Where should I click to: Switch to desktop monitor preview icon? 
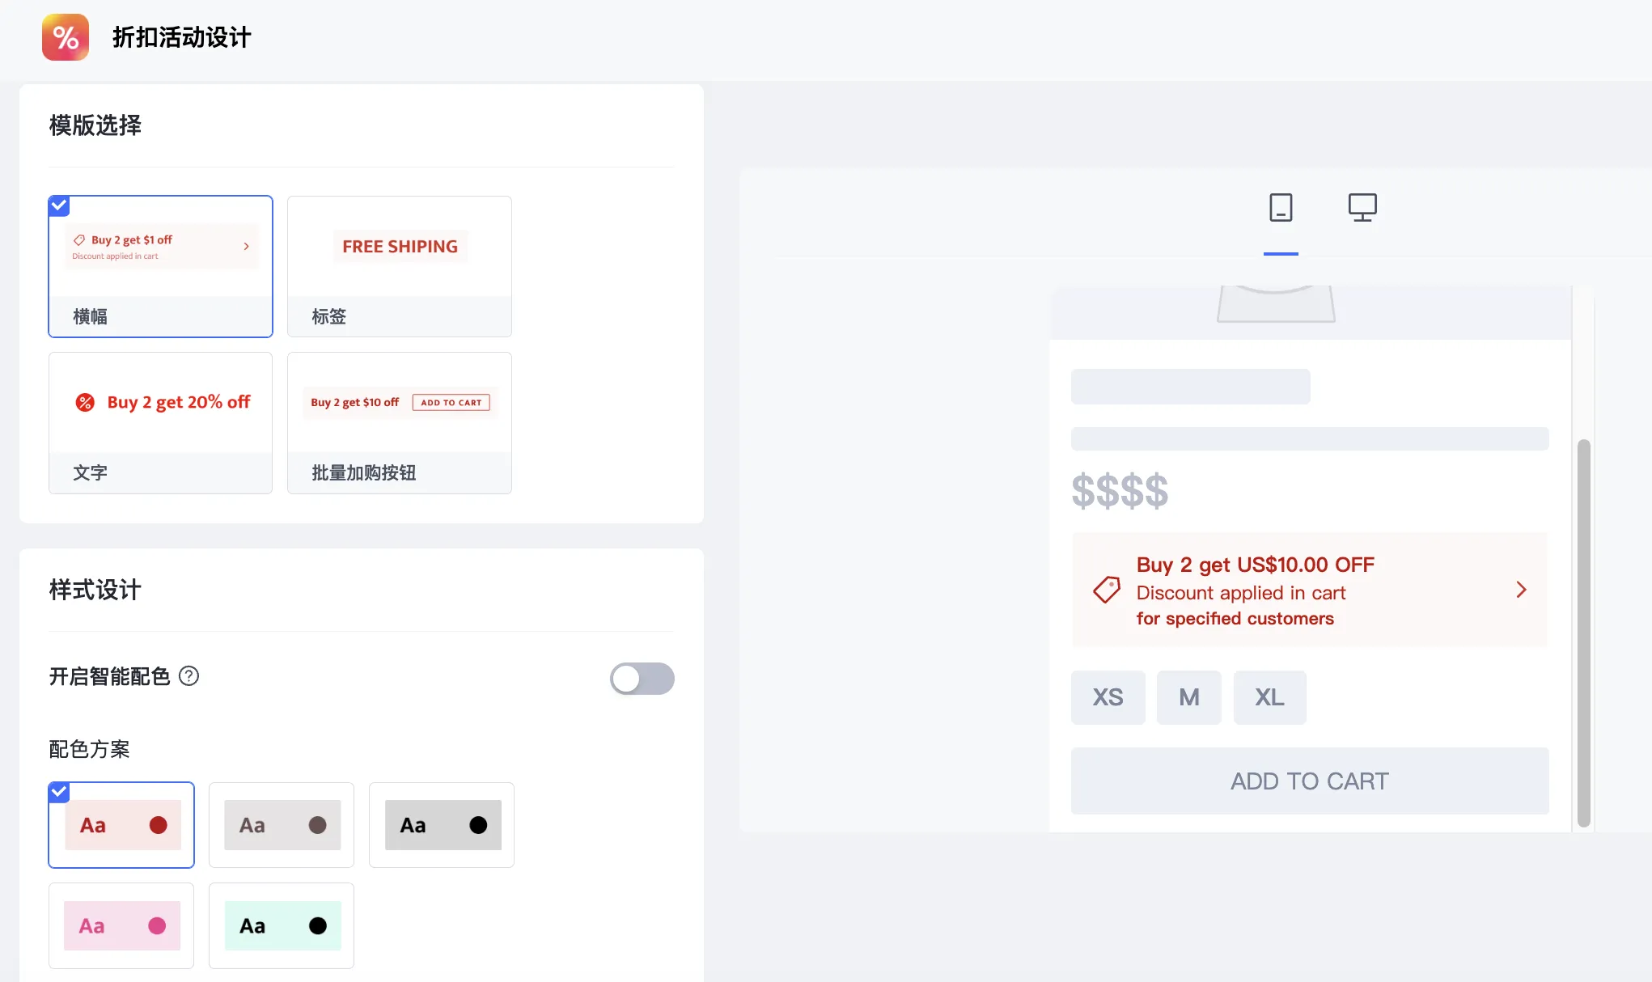pos(1362,208)
